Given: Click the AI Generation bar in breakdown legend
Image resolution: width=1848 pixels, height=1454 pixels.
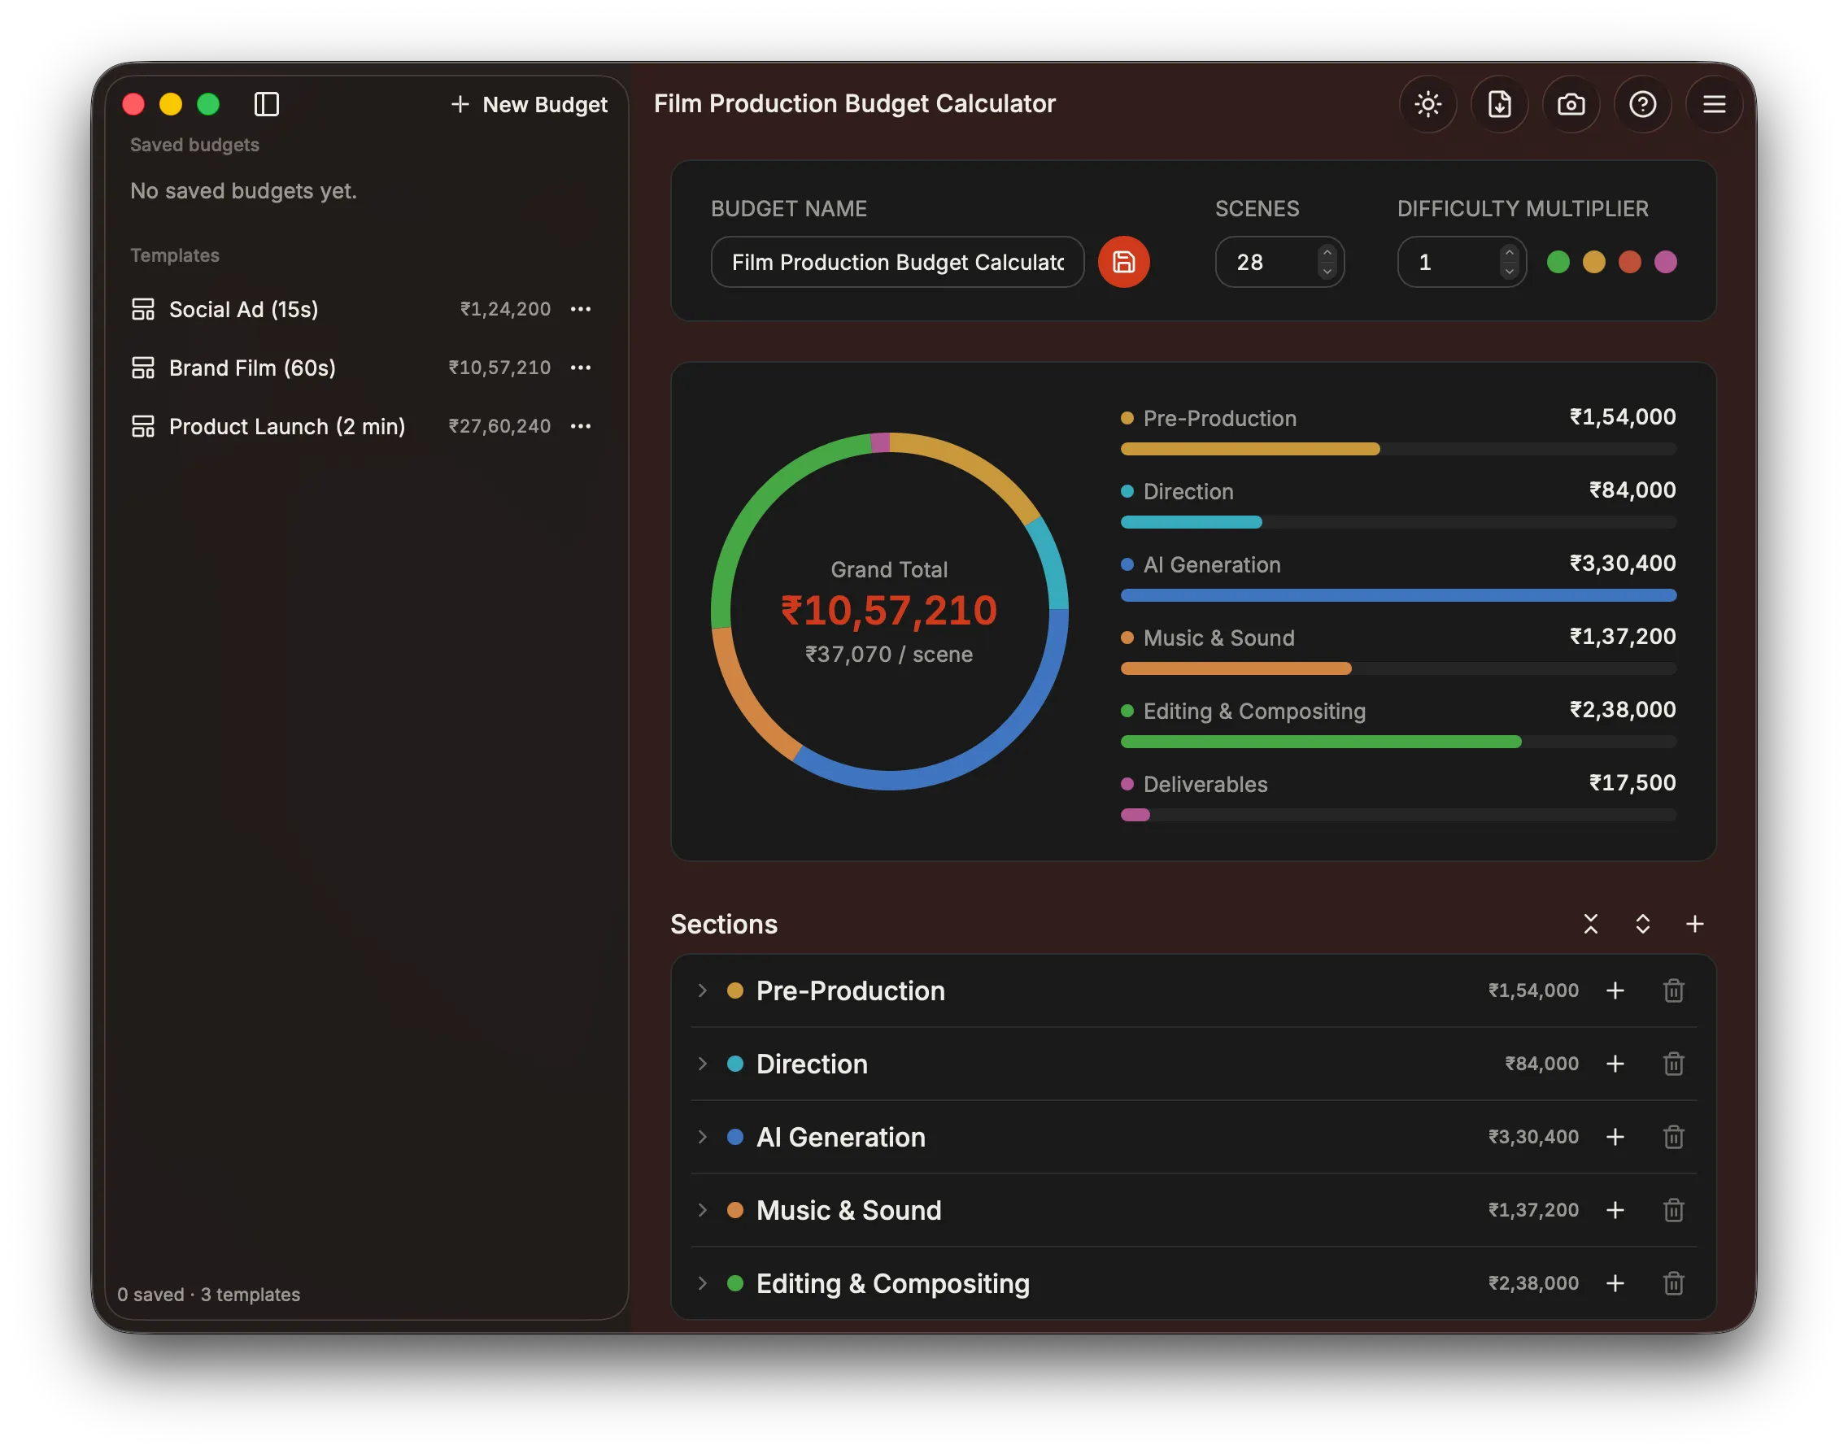Looking at the screenshot, I should [x=1398, y=595].
